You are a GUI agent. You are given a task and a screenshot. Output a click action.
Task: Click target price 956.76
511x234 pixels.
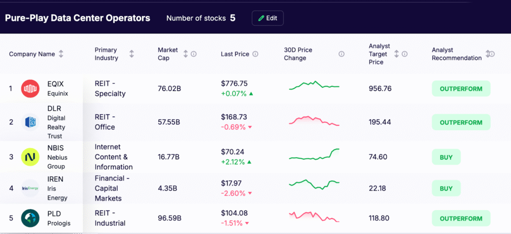380,89
